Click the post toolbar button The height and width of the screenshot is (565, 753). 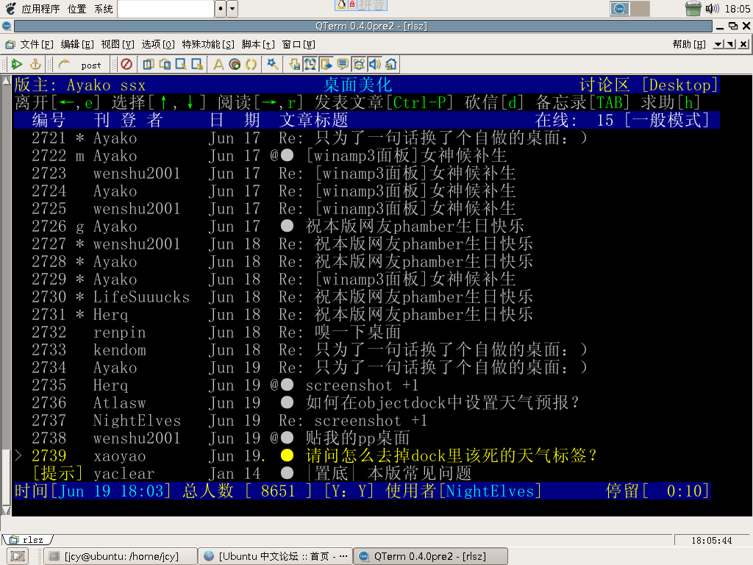(90, 65)
